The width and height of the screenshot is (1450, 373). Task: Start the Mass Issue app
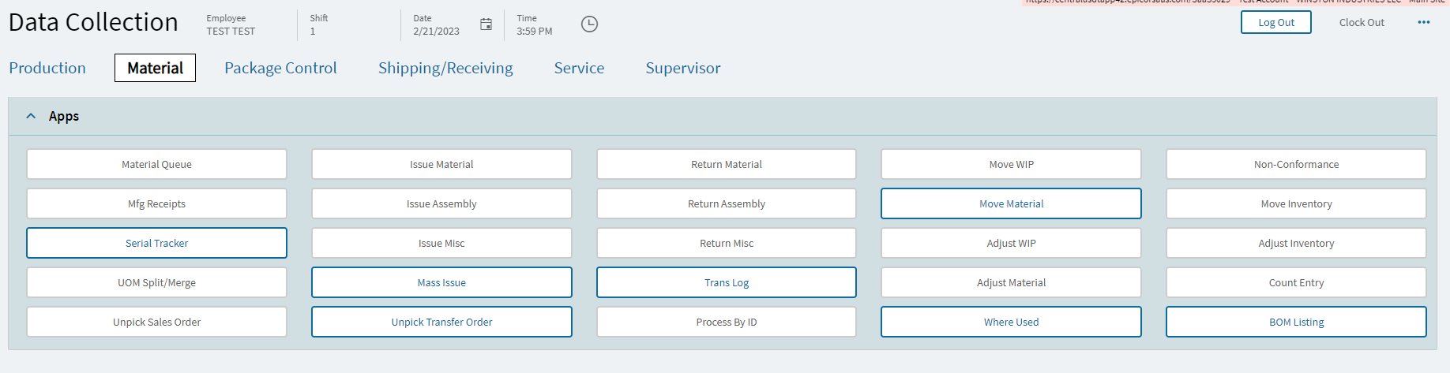coord(441,282)
